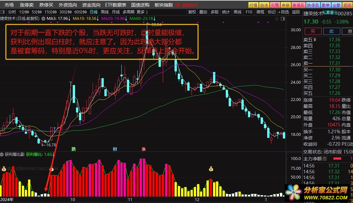Switch to 1分钟 timeframe

tap(24, 12)
